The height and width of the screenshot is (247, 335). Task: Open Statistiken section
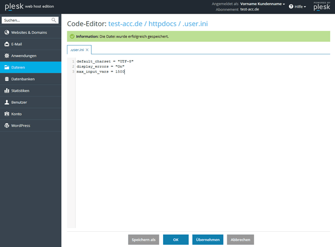pyautogui.click(x=30, y=90)
